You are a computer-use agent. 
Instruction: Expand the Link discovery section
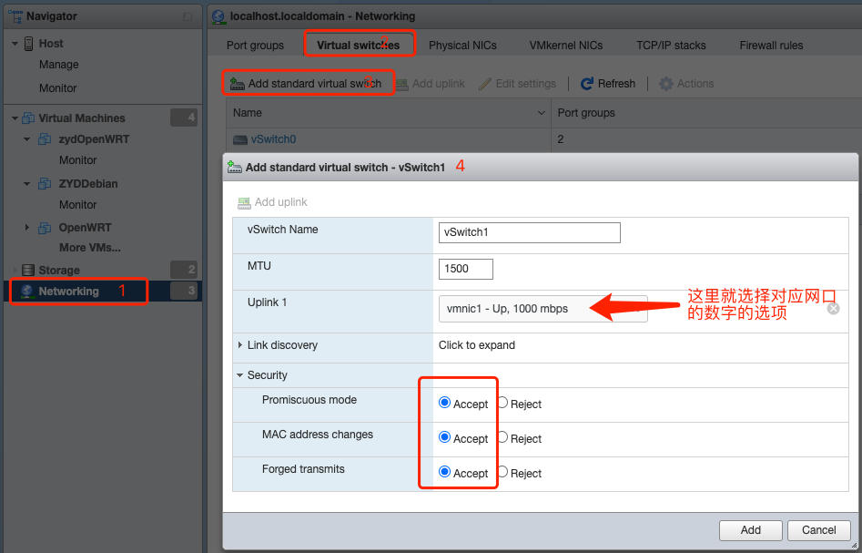[x=240, y=345]
